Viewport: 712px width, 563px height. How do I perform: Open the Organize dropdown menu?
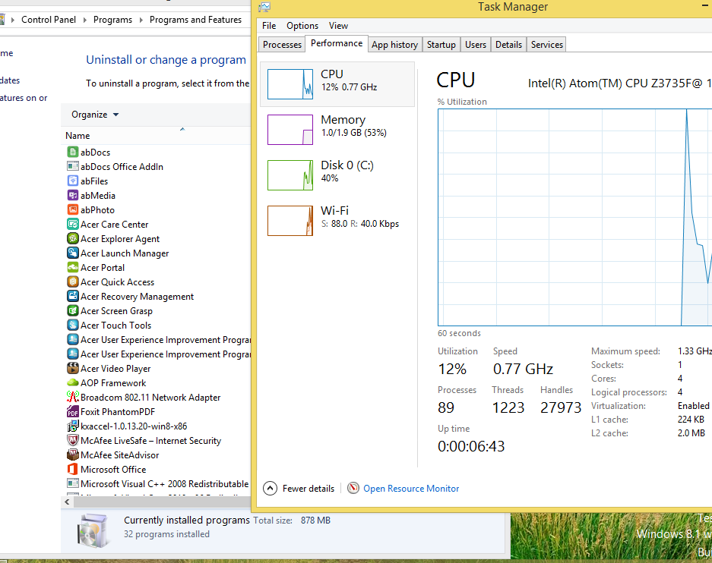95,115
